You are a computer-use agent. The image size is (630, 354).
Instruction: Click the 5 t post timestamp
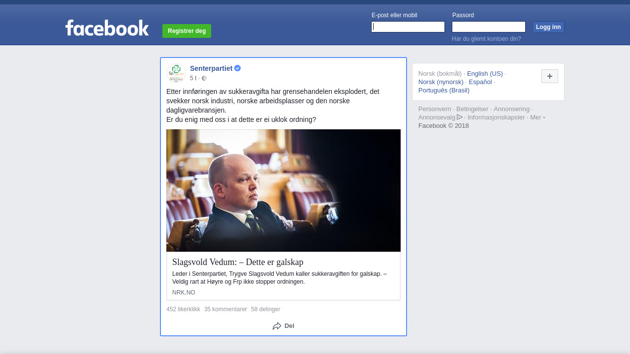(193, 78)
